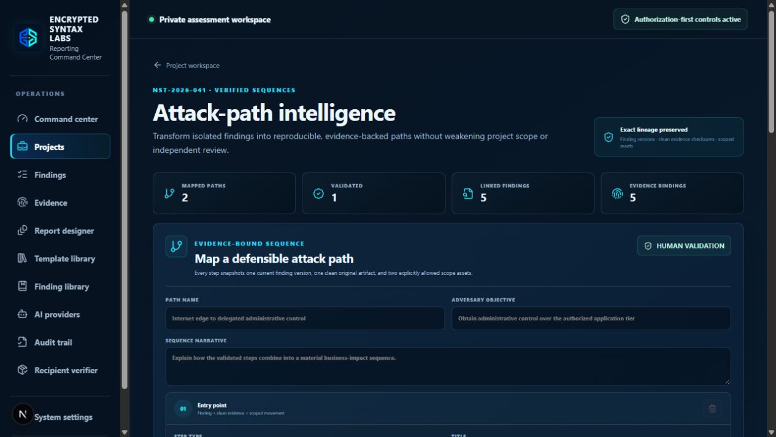Click the main page scrollbar down arrow
This screenshot has height=437, width=776.
pos(771,431)
